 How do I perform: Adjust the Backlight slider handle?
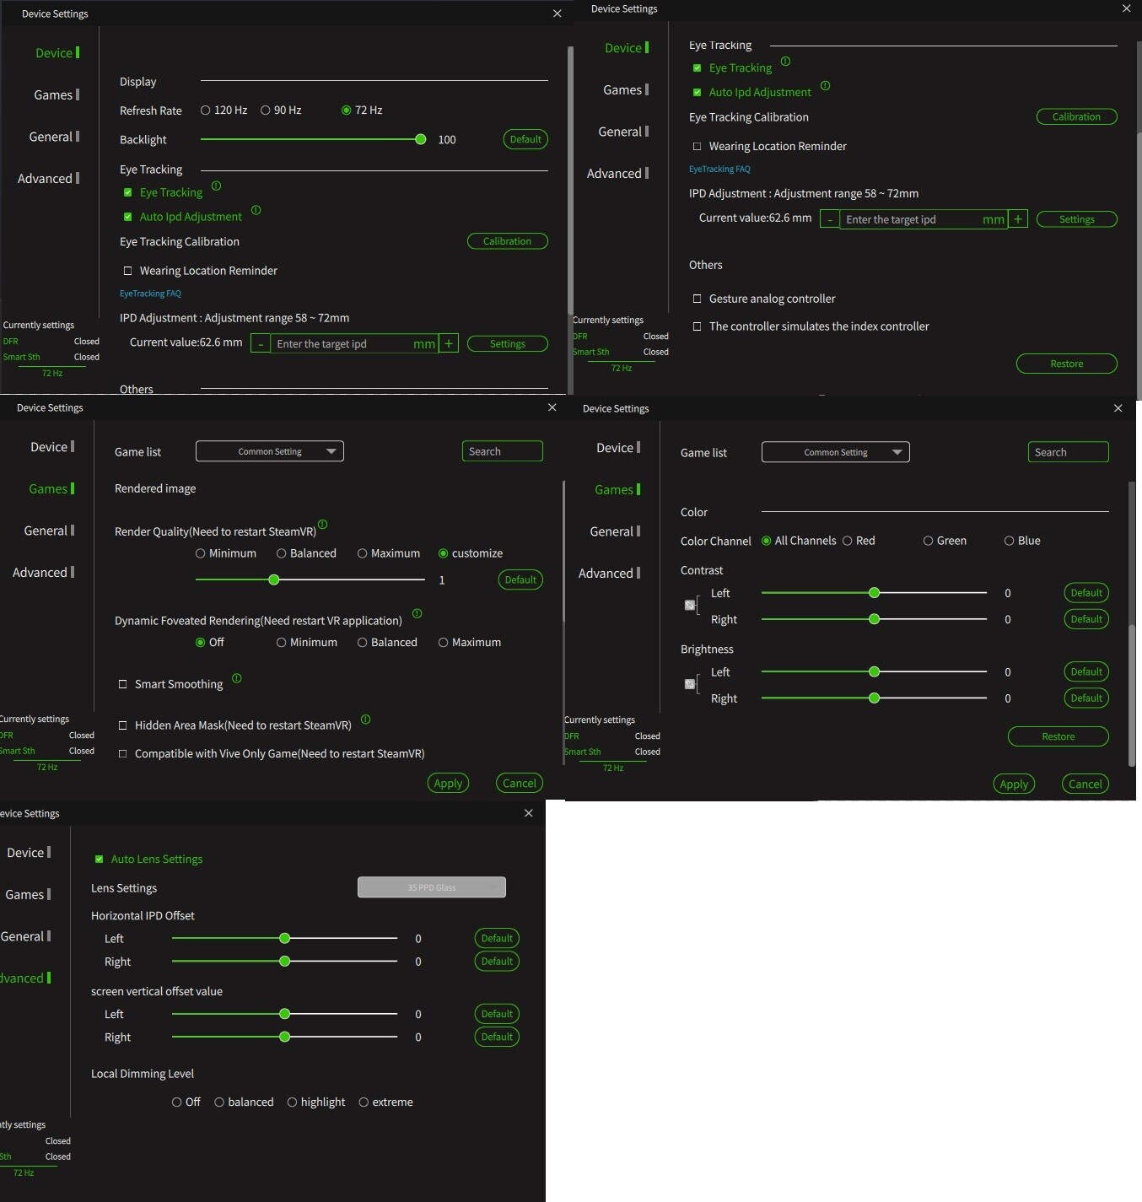tap(421, 139)
